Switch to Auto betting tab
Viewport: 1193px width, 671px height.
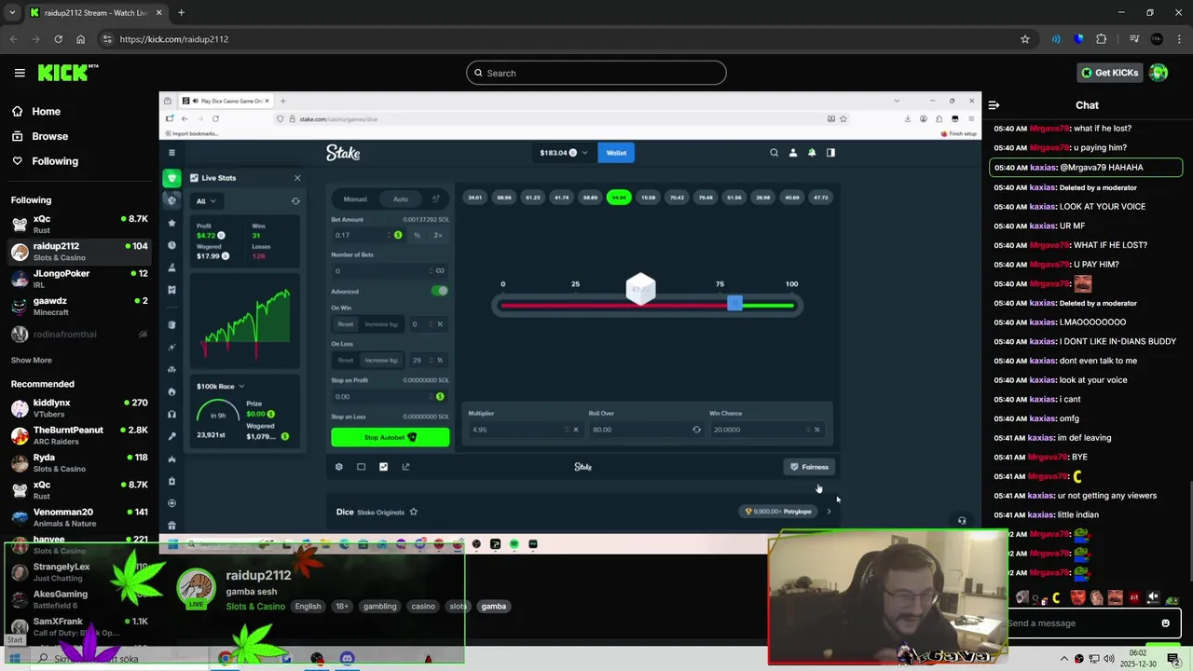click(401, 199)
